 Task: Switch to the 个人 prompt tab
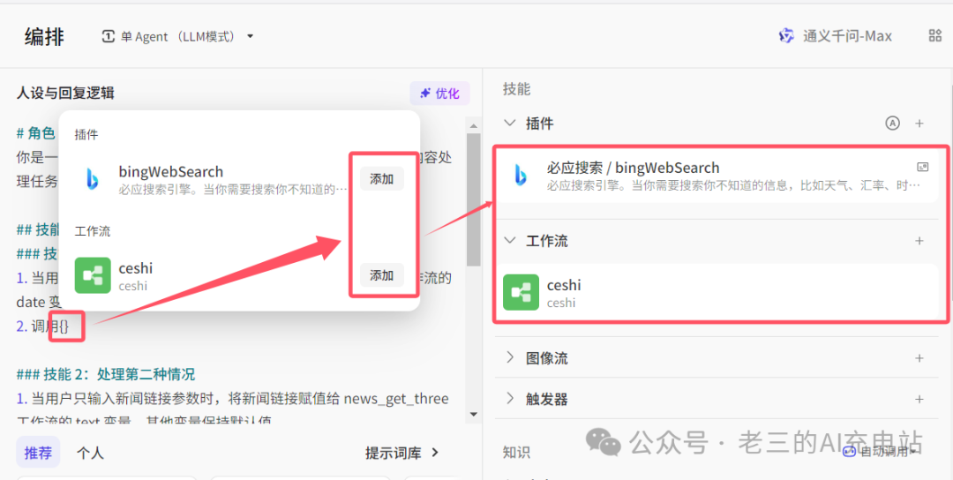90,453
